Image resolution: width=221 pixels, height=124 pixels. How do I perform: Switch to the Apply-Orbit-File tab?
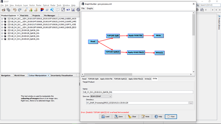click(106, 79)
